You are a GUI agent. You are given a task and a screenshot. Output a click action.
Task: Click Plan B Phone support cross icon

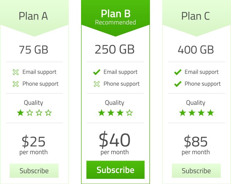(97, 84)
